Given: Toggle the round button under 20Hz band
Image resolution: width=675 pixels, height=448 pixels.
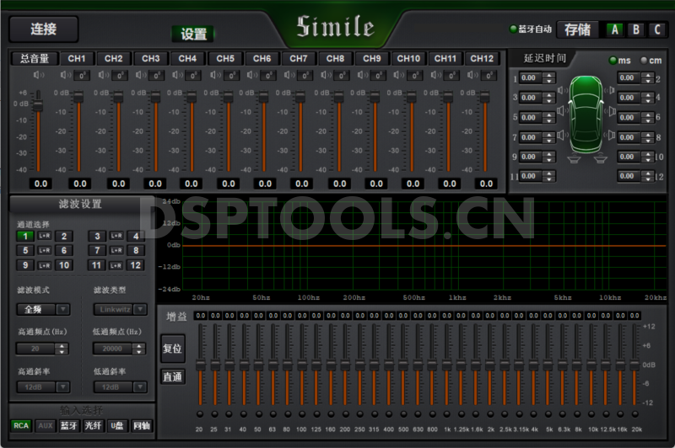Looking at the screenshot, I should click(x=200, y=414).
